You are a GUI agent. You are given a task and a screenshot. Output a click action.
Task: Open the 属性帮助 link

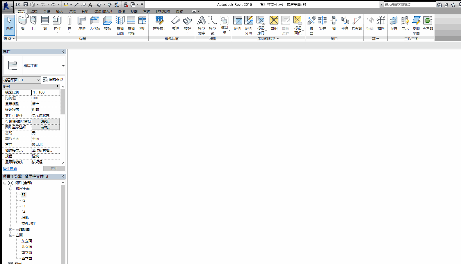pos(10,169)
